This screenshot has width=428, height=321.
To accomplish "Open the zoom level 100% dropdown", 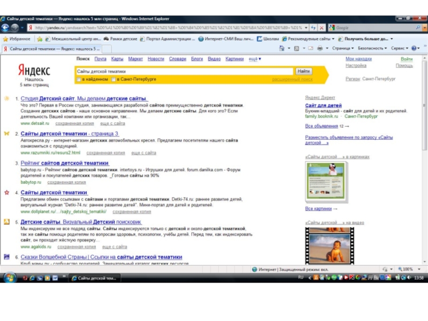I will pyautogui.click(x=419, y=269).
